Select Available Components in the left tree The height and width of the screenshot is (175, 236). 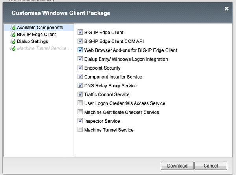coord(40,28)
